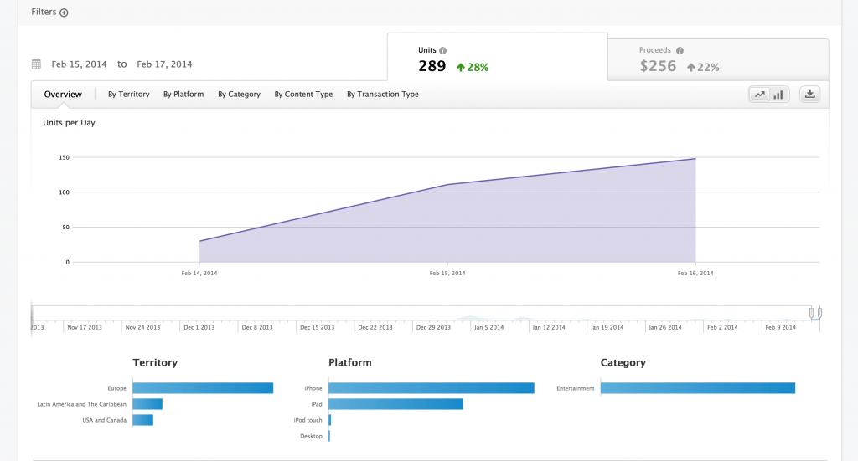The image size is (858, 461).
Task: Click the iPhone platform bar
Action: pyautogui.click(x=431, y=388)
